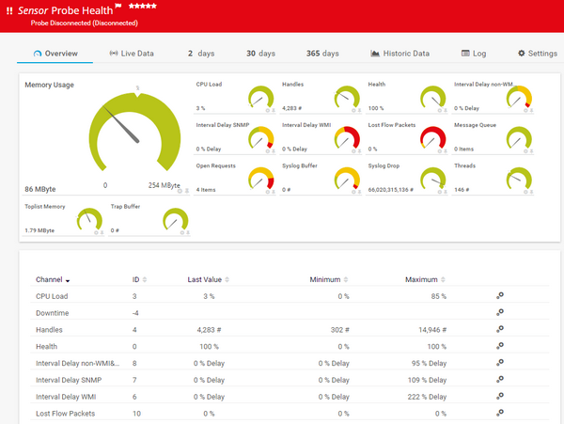The height and width of the screenshot is (424, 564).
Task: Sort table by Minimum column
Action: 329,279
